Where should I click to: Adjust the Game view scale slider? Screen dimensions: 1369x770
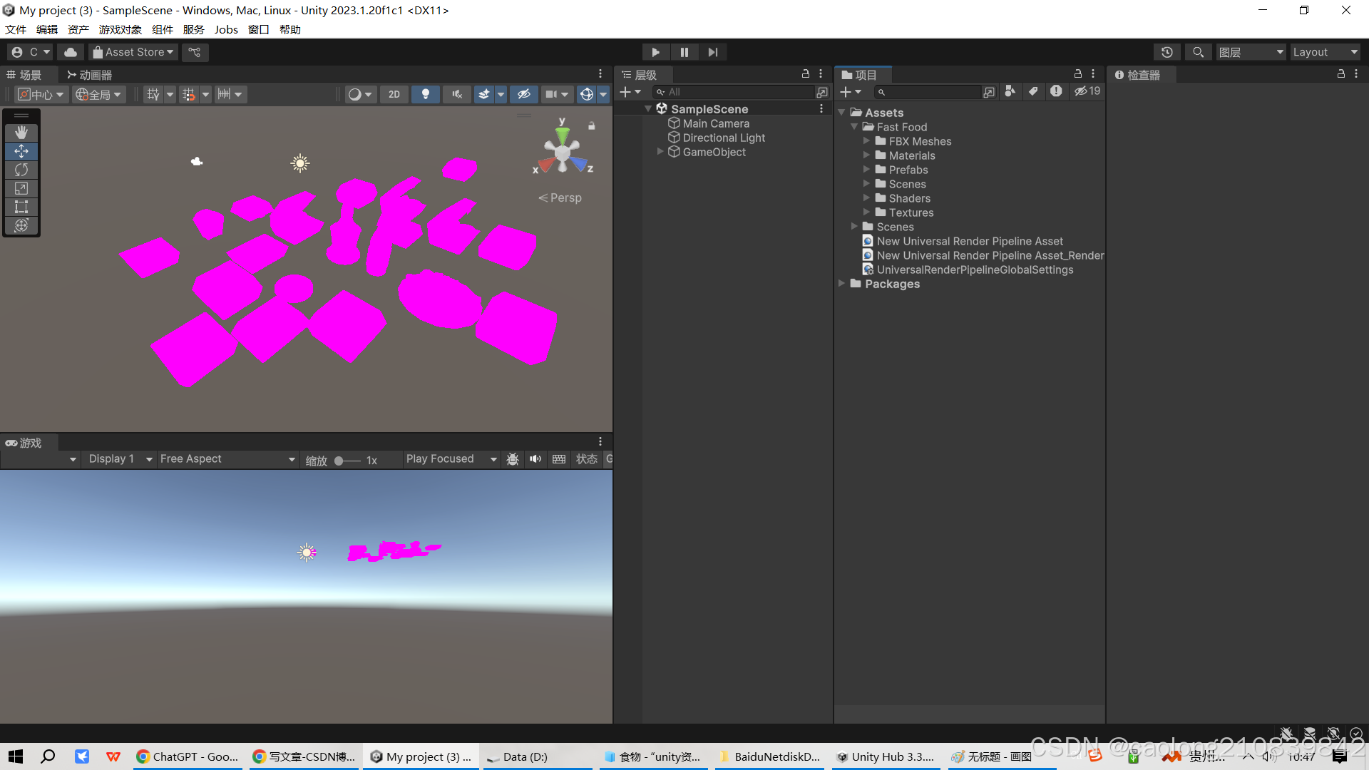click(339, 461)
